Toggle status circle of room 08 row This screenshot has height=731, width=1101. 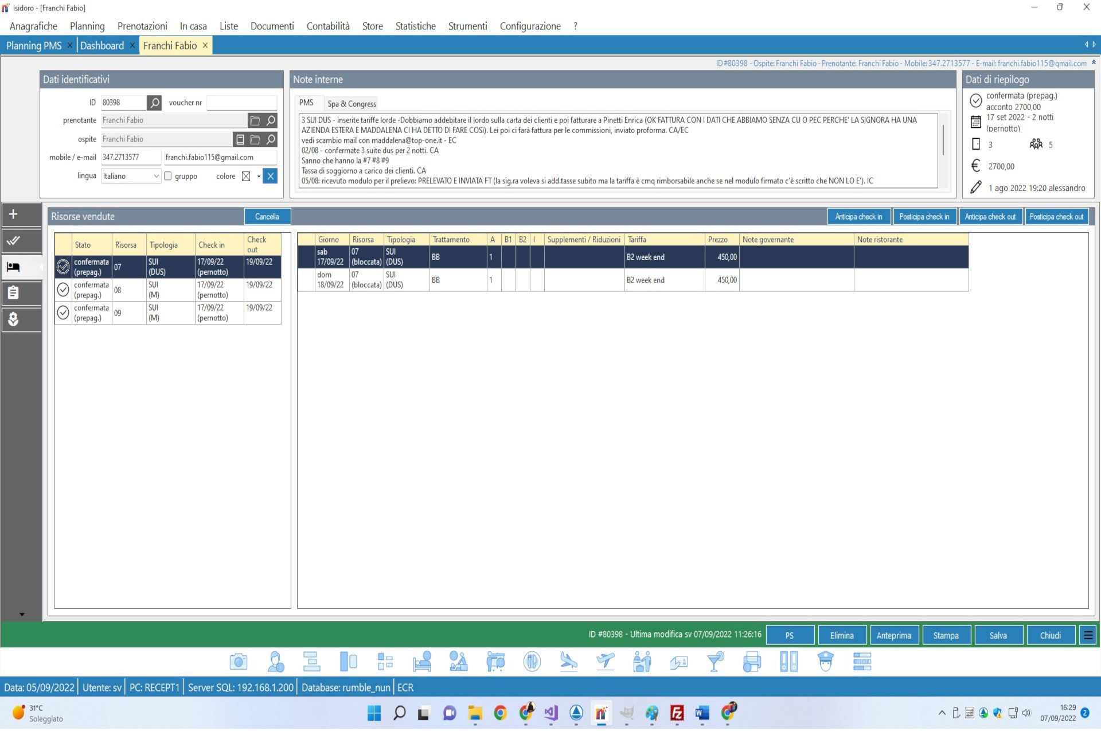63,290
